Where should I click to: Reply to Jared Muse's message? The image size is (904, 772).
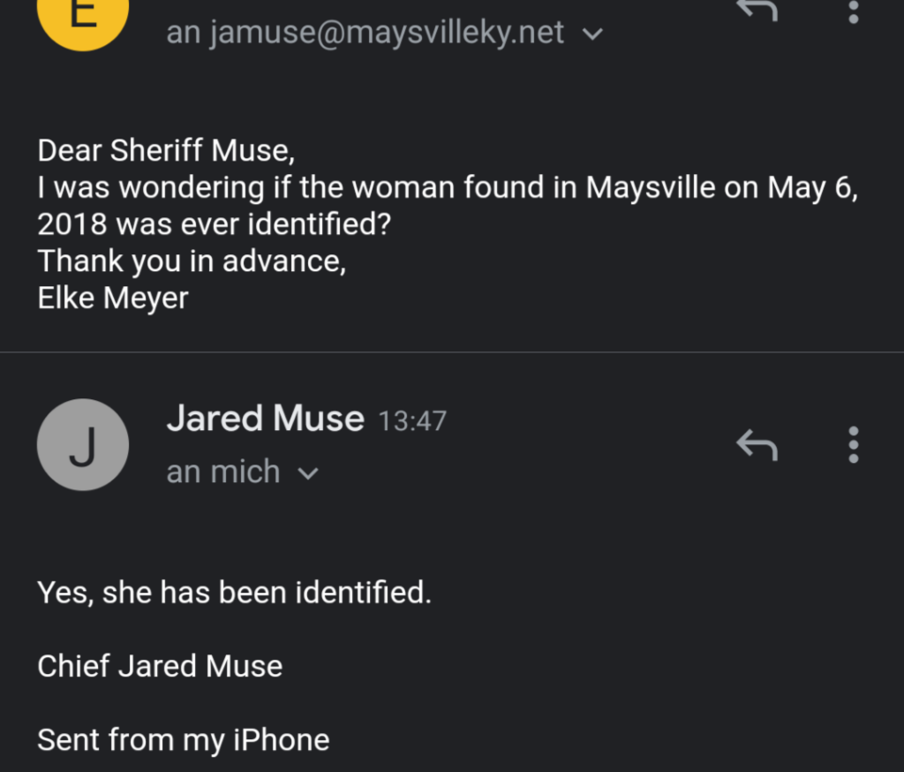point(757,444)
